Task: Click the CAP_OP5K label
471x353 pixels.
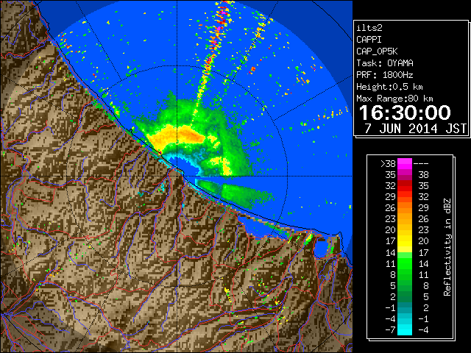Action: click(377, 51)
